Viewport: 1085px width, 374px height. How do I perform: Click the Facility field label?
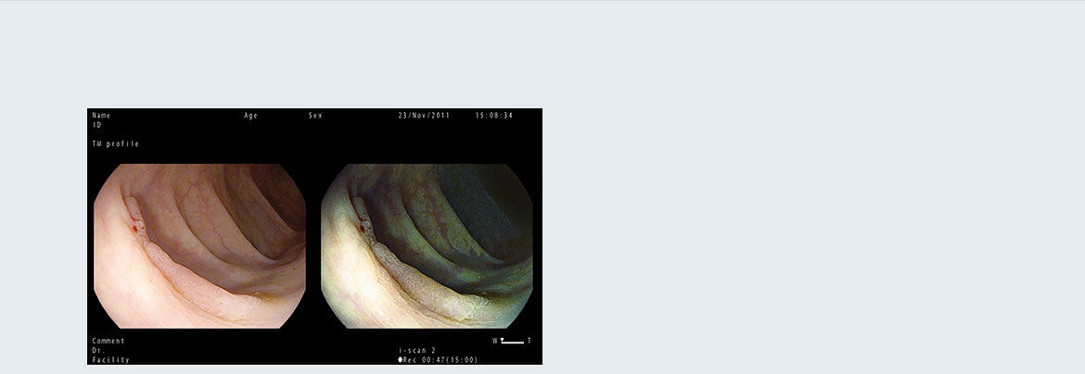(x=110, y=359)
